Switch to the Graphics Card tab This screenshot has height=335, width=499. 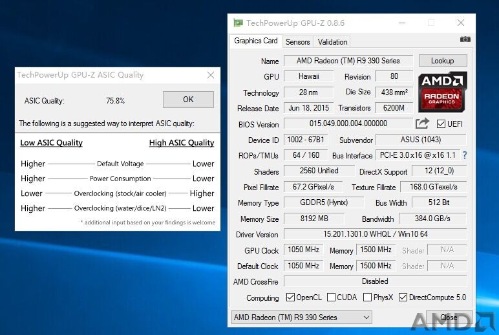256,41
